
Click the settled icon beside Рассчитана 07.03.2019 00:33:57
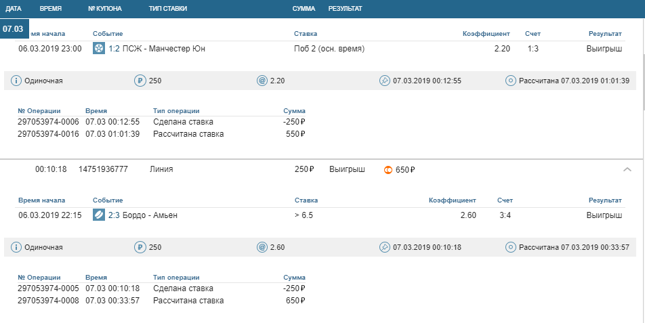[511, 247]
